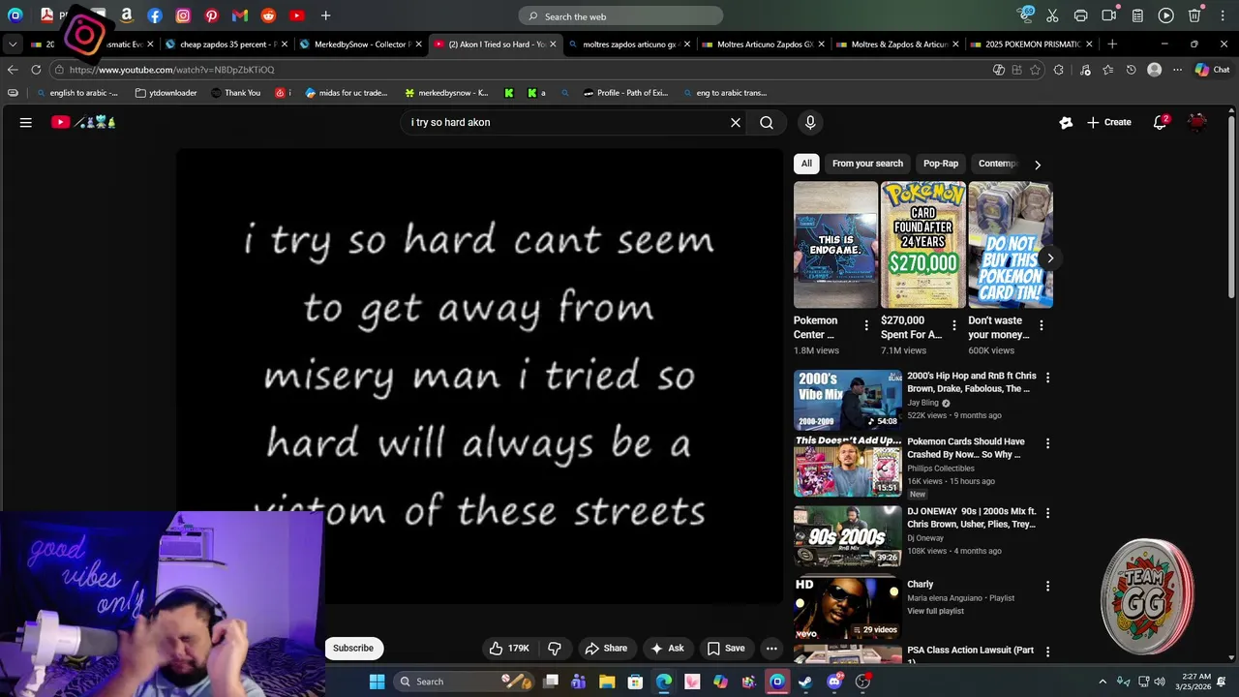The image size is (1239, 697).
Task: Search with voice microphone button
Action: pos(810,122)
